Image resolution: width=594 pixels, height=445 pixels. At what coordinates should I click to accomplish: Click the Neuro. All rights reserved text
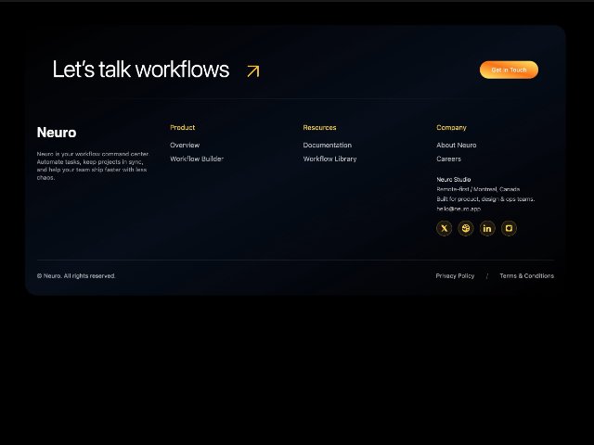coord(76,276)
